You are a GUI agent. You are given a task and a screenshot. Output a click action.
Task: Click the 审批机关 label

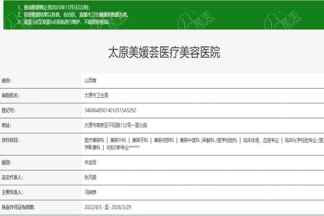pos(10,96)
